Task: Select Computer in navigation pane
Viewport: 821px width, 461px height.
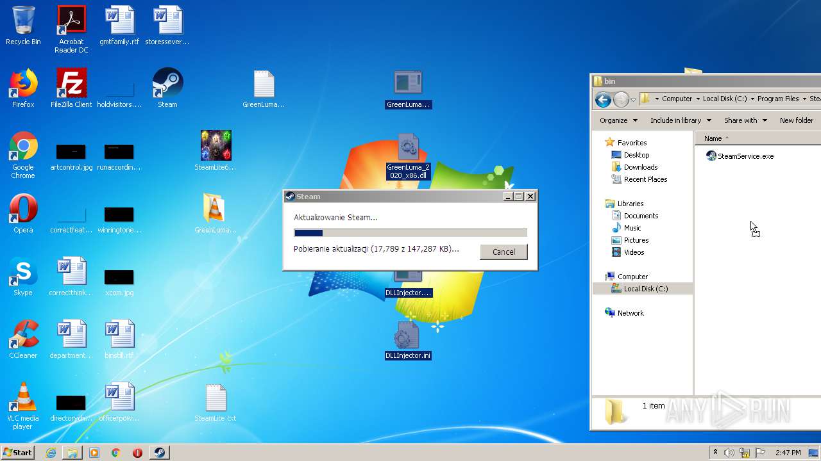Action: [632, 277]
